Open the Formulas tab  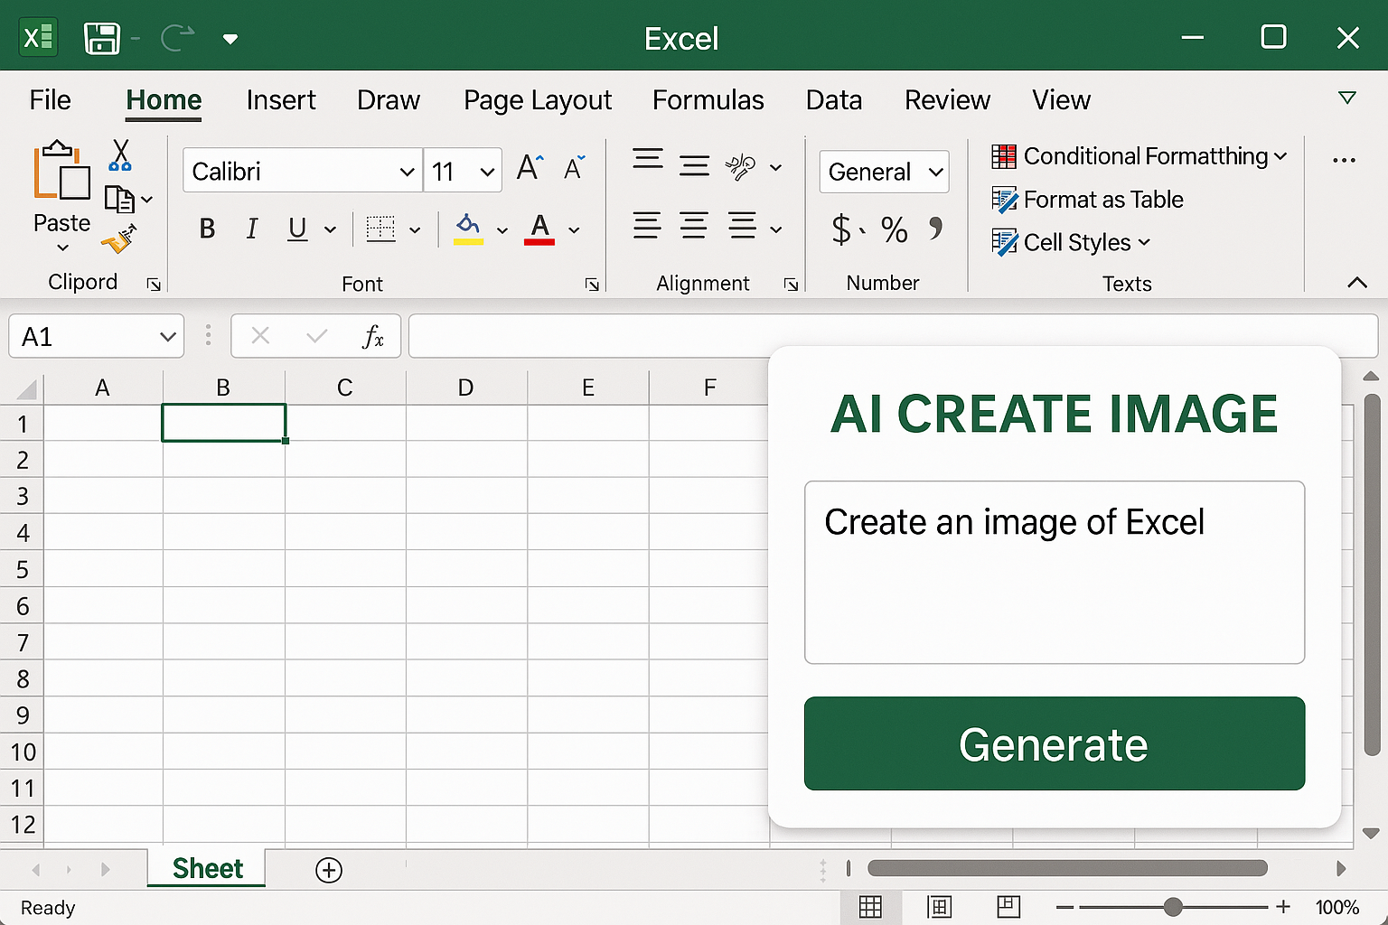pos(708,100)
